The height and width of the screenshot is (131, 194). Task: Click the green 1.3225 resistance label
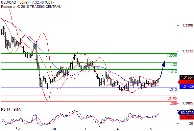tap(172, 56)
